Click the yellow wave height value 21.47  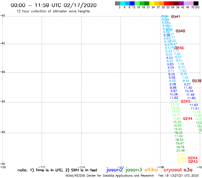[181, 154]
